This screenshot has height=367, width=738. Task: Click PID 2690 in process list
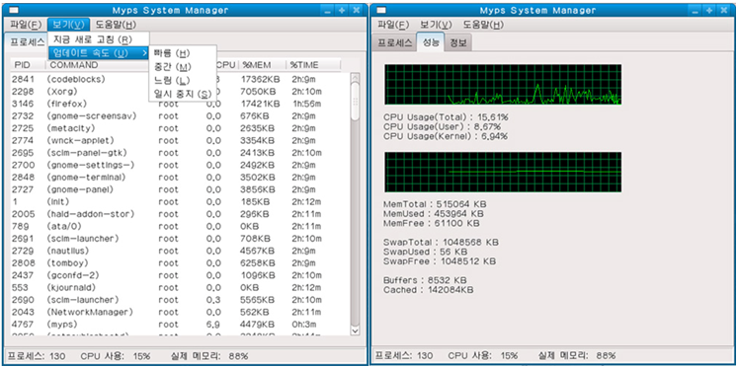[x=23, y=299]
